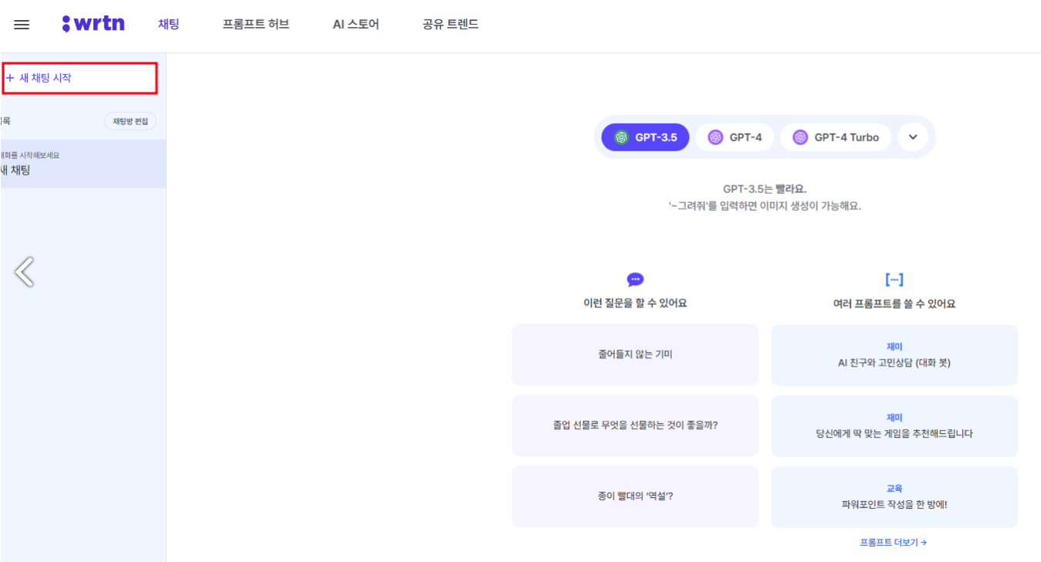Open the hamburger menu icon
The height and width of the screenshot is (562, 1041).
[x=22, y=25]
